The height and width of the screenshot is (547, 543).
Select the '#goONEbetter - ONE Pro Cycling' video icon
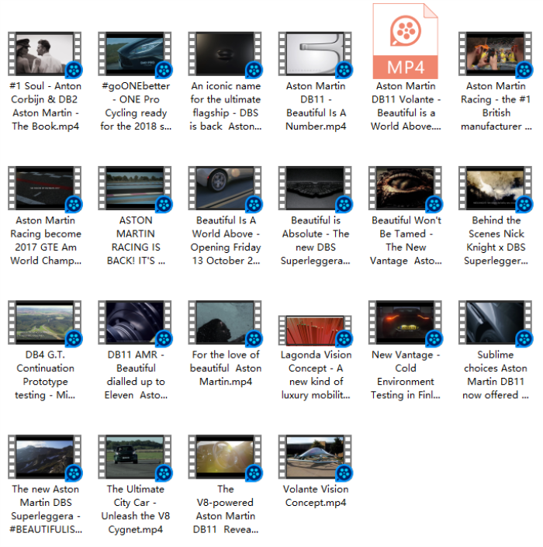point(135,54)
